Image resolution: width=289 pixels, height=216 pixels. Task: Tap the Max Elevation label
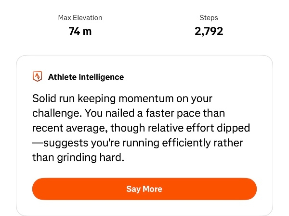click(80, 18)
